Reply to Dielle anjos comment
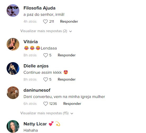The width and height of the screenshot is (146, 133). 67,80
